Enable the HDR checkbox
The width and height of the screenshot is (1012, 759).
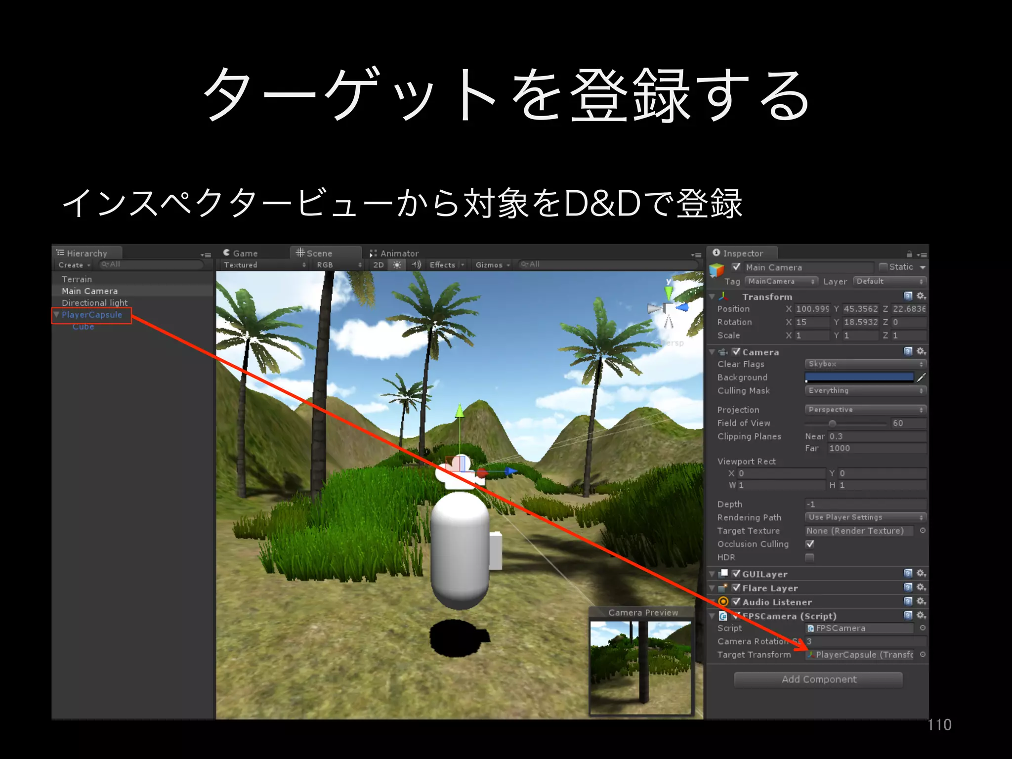pyautogui.click(x=810, y=557)
